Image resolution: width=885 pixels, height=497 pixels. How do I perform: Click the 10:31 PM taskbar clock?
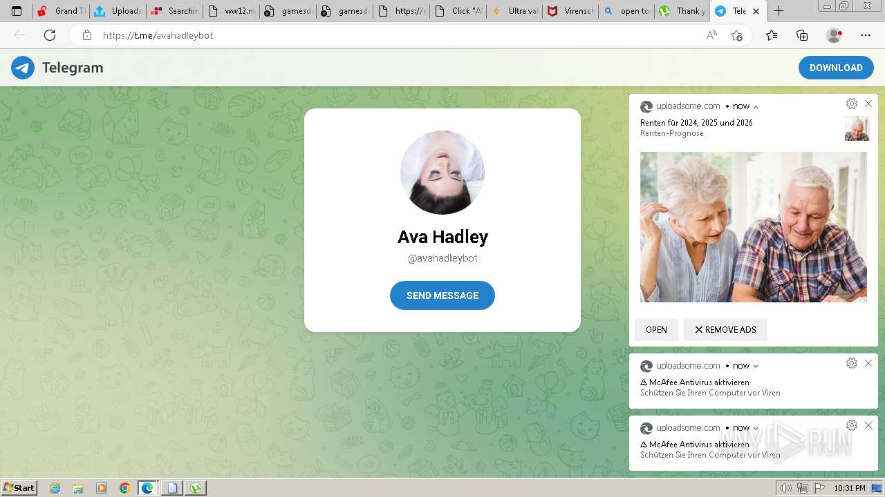(x=850, y=488)
